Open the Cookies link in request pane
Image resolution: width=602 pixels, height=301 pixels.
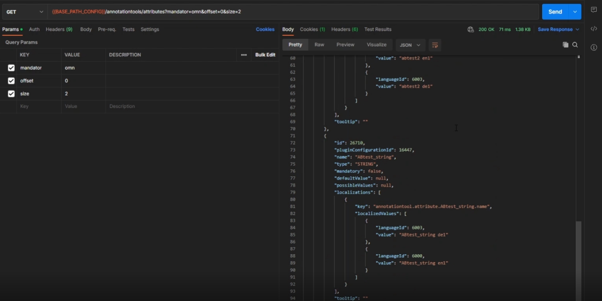[265, 29]
